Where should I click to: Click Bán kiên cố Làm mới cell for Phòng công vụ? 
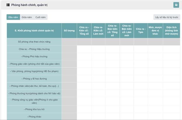[x=127, y=101]
